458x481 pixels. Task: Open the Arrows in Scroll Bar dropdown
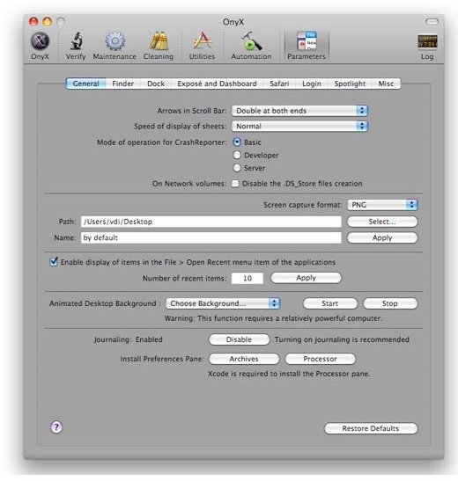(x=299, y=111)
